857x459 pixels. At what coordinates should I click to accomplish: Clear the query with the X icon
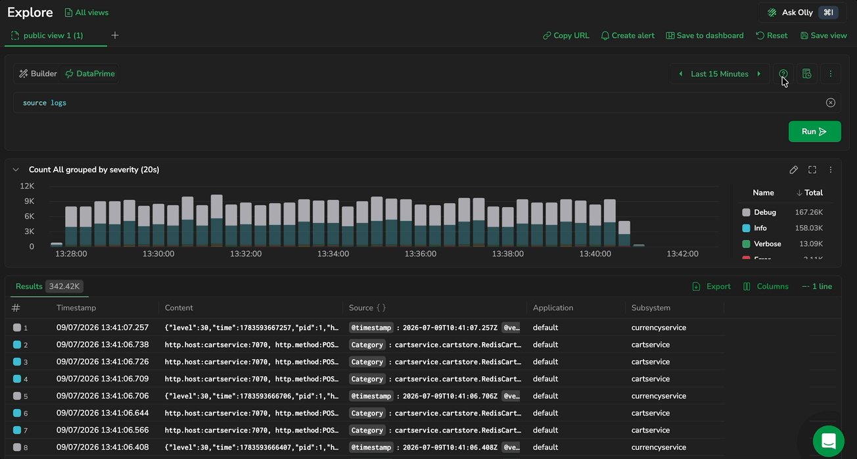pos(831,103)
